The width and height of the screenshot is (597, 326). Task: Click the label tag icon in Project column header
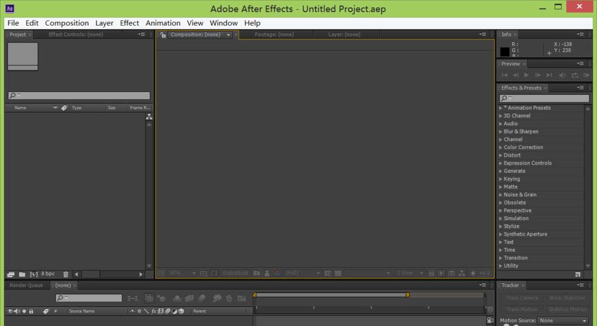tap(64, 108)
